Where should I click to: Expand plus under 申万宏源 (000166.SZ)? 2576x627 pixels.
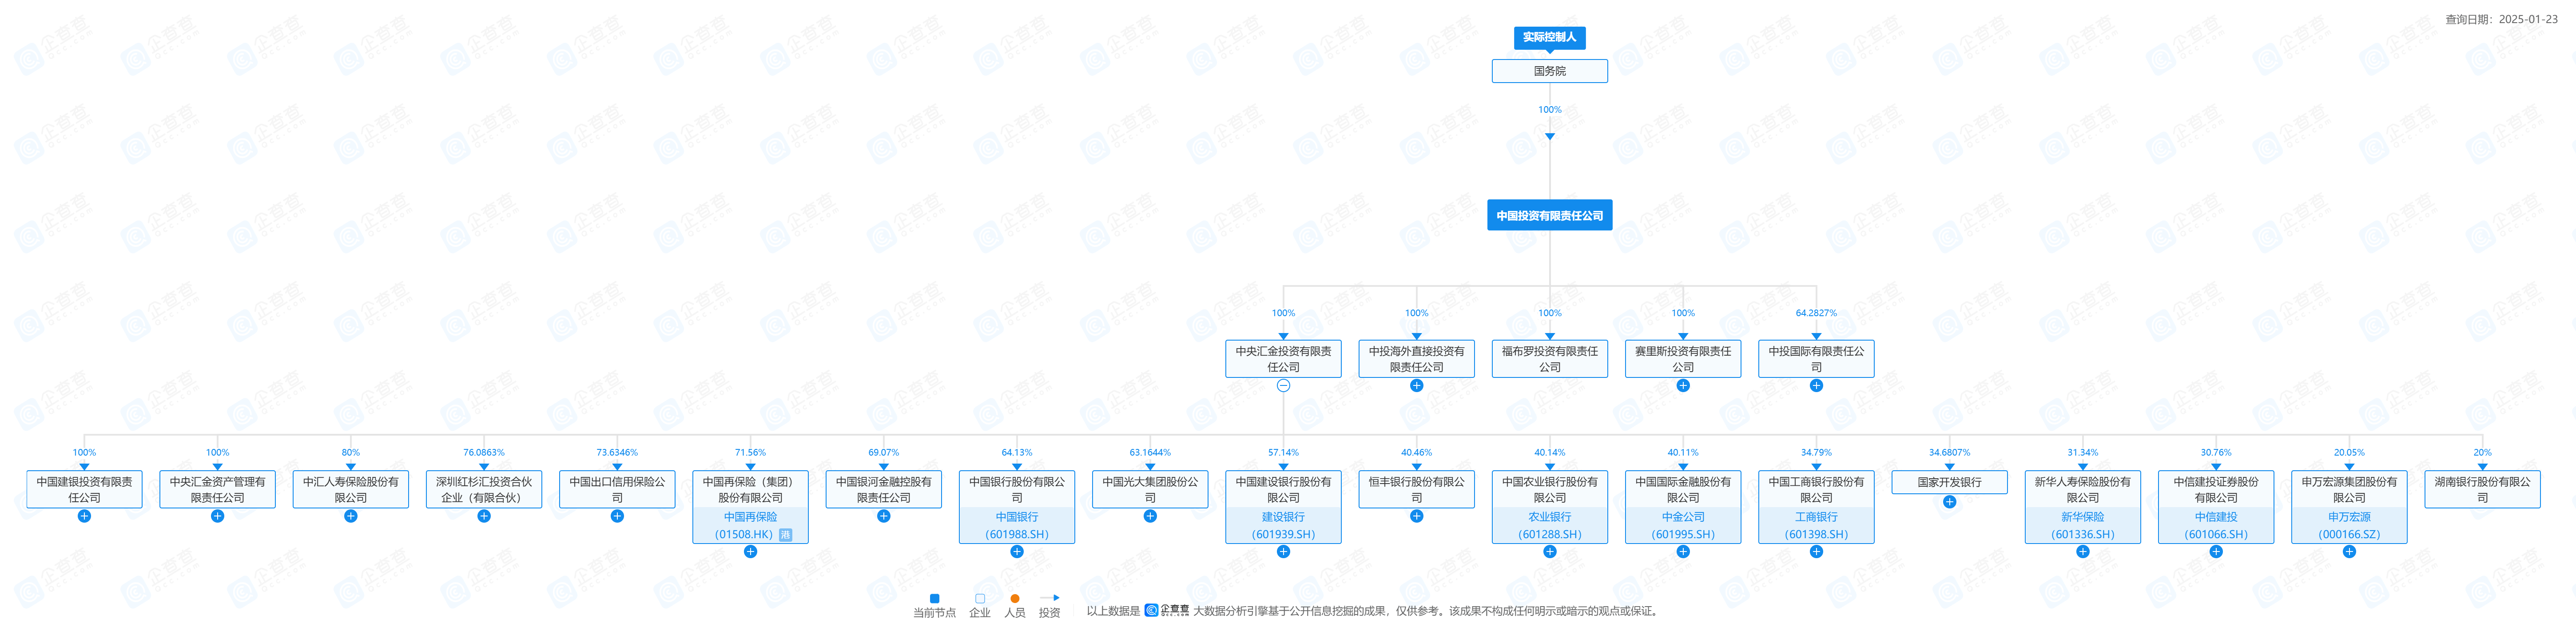[2349, 551]
